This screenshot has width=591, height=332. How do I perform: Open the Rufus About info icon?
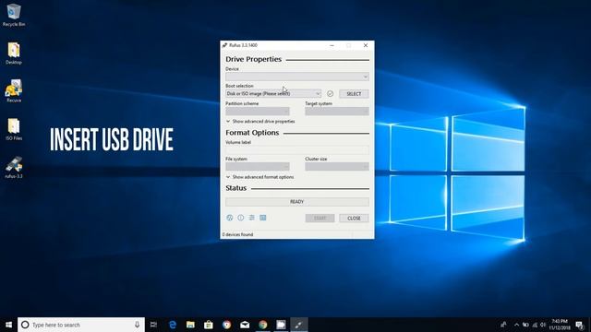coord(240,218)
